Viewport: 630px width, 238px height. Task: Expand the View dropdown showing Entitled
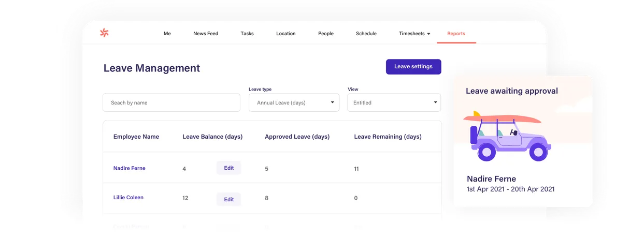tap(394, 102)
